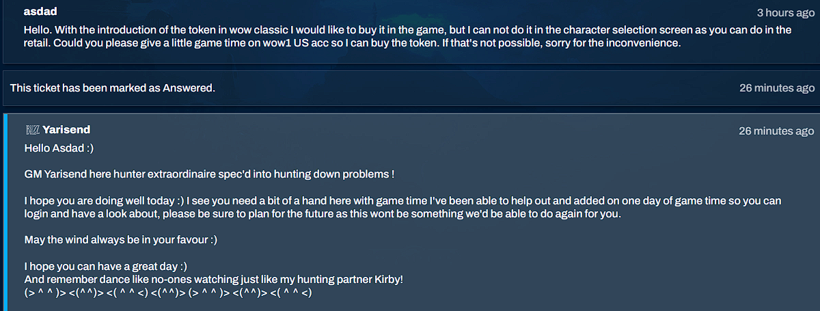Click the "Hello. With the introduction of the token" line
820x311 pixels.
pyautogui.click(x=408, y=30)
